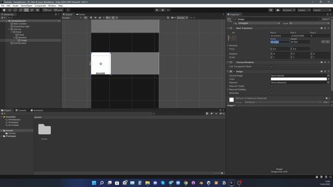Open the GameObject menu
Viewport: 333px width, 187px height.
pos(27,6)
